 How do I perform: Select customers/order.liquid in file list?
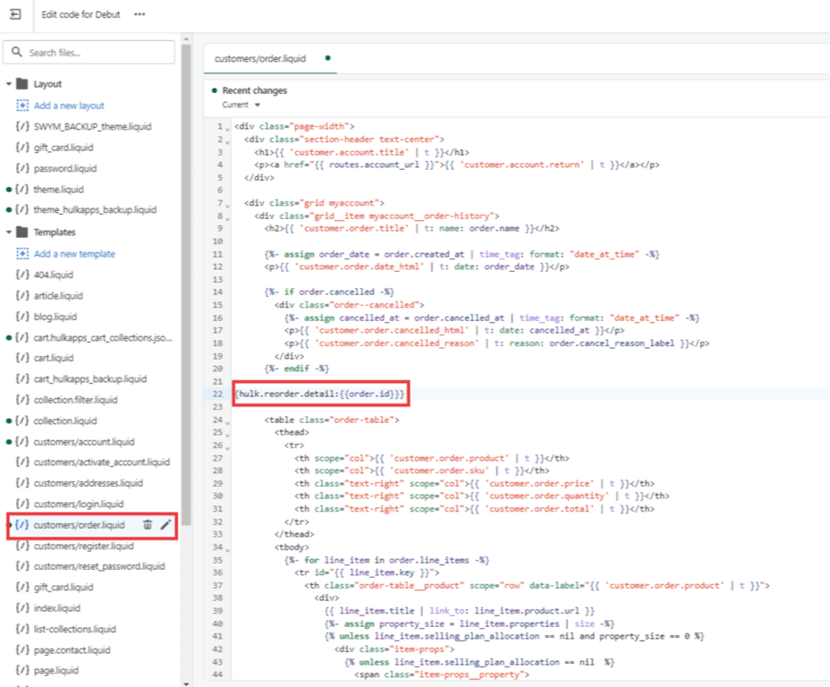(x=79, y=524)
